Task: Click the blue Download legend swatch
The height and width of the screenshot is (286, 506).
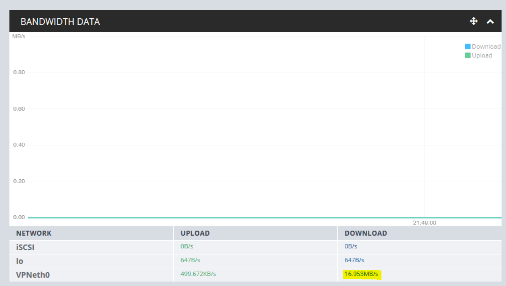Action: pyautogui.click(x=468, y=46)
